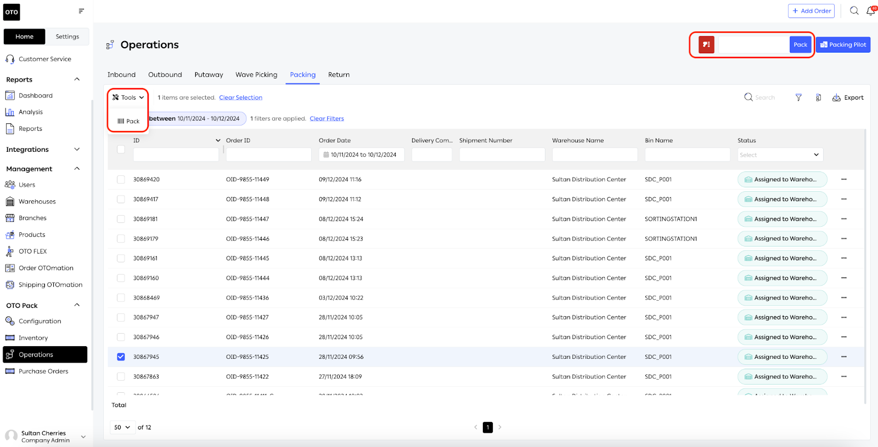Change the rows per page dropdown
Screen dimensions: 878x447
pos(122,427)
